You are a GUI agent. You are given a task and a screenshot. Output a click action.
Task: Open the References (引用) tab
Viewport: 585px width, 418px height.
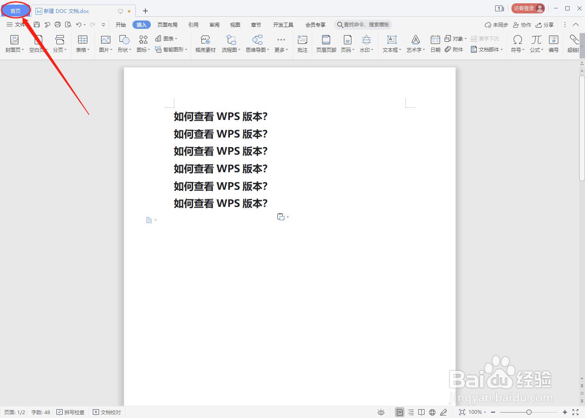point(193,25)
